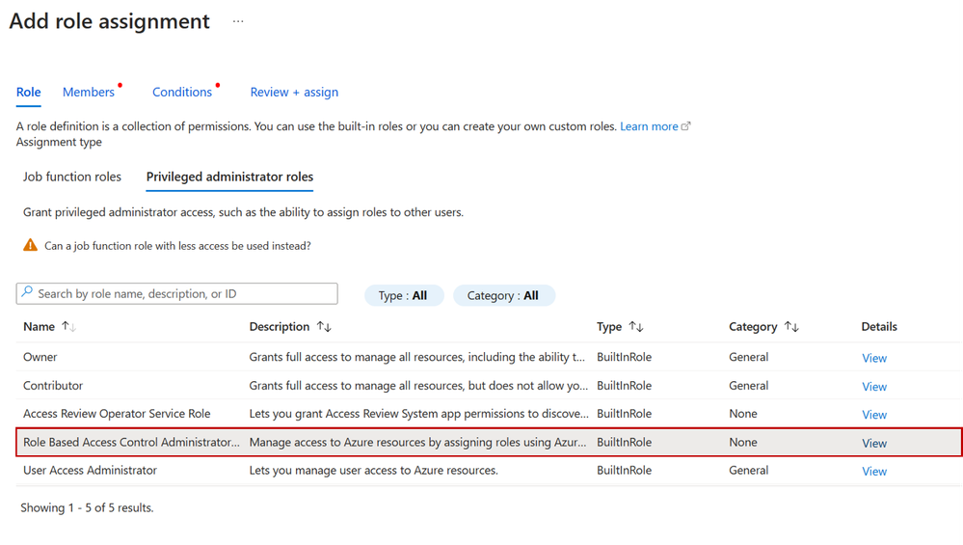View details for the Owner role

[874, 358]
